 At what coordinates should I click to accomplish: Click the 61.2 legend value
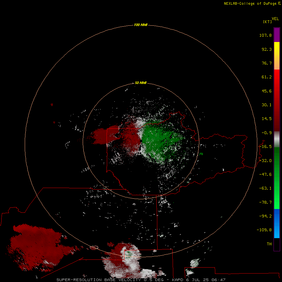(267, 77)
